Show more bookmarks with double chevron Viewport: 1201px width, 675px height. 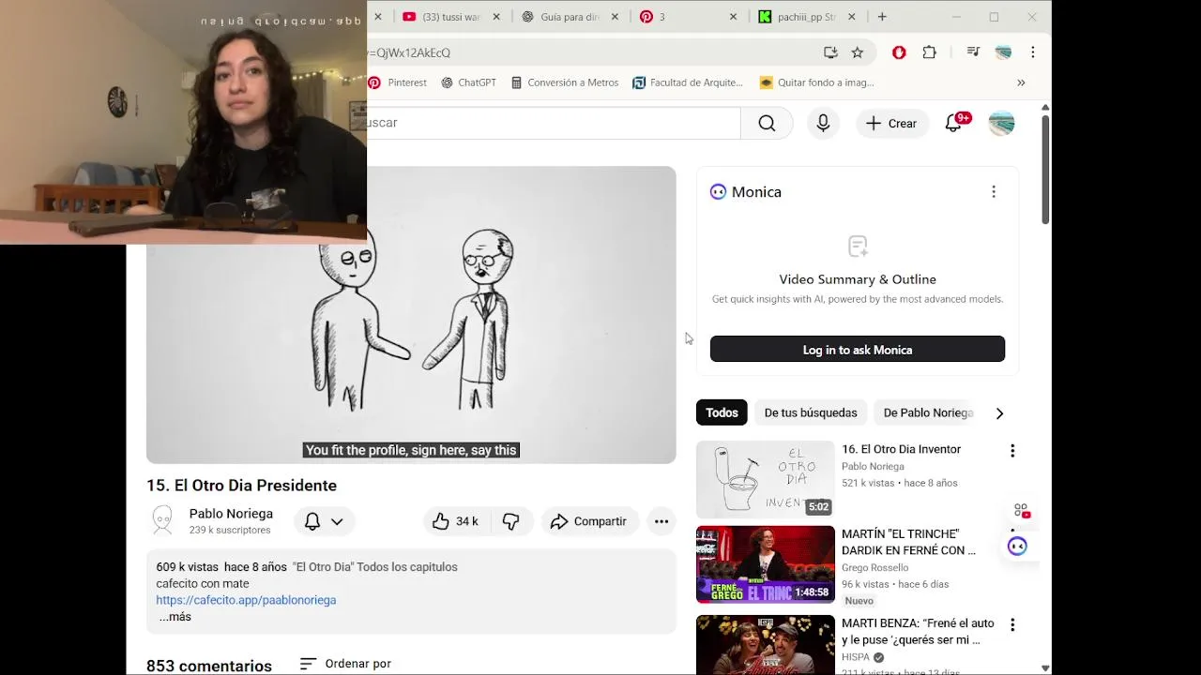point(1021,82)
